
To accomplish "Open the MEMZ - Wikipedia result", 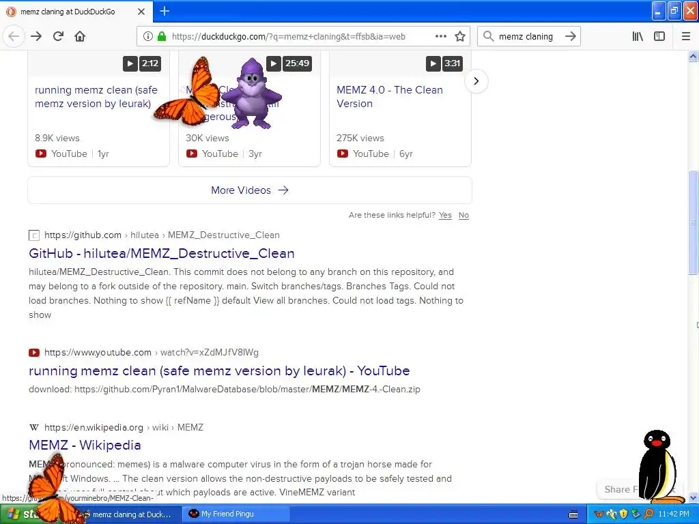I will [85, 445].
